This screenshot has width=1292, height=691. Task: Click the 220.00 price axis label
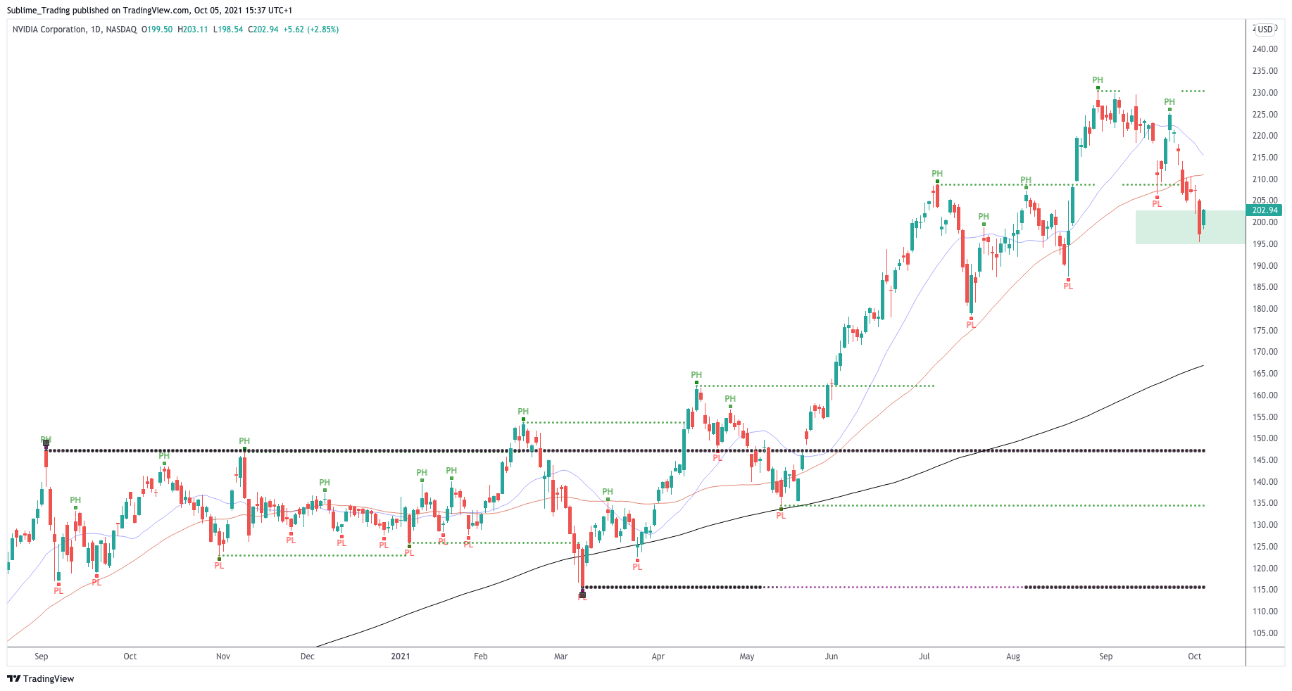pyautogui.click(x=1265, y=136)
